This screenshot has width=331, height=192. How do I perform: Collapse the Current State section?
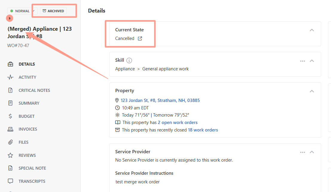click(x=312, y=30)
